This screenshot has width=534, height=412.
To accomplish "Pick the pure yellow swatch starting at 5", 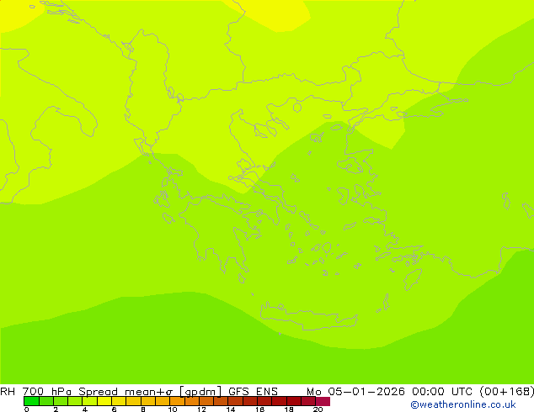I will [104, 401].
